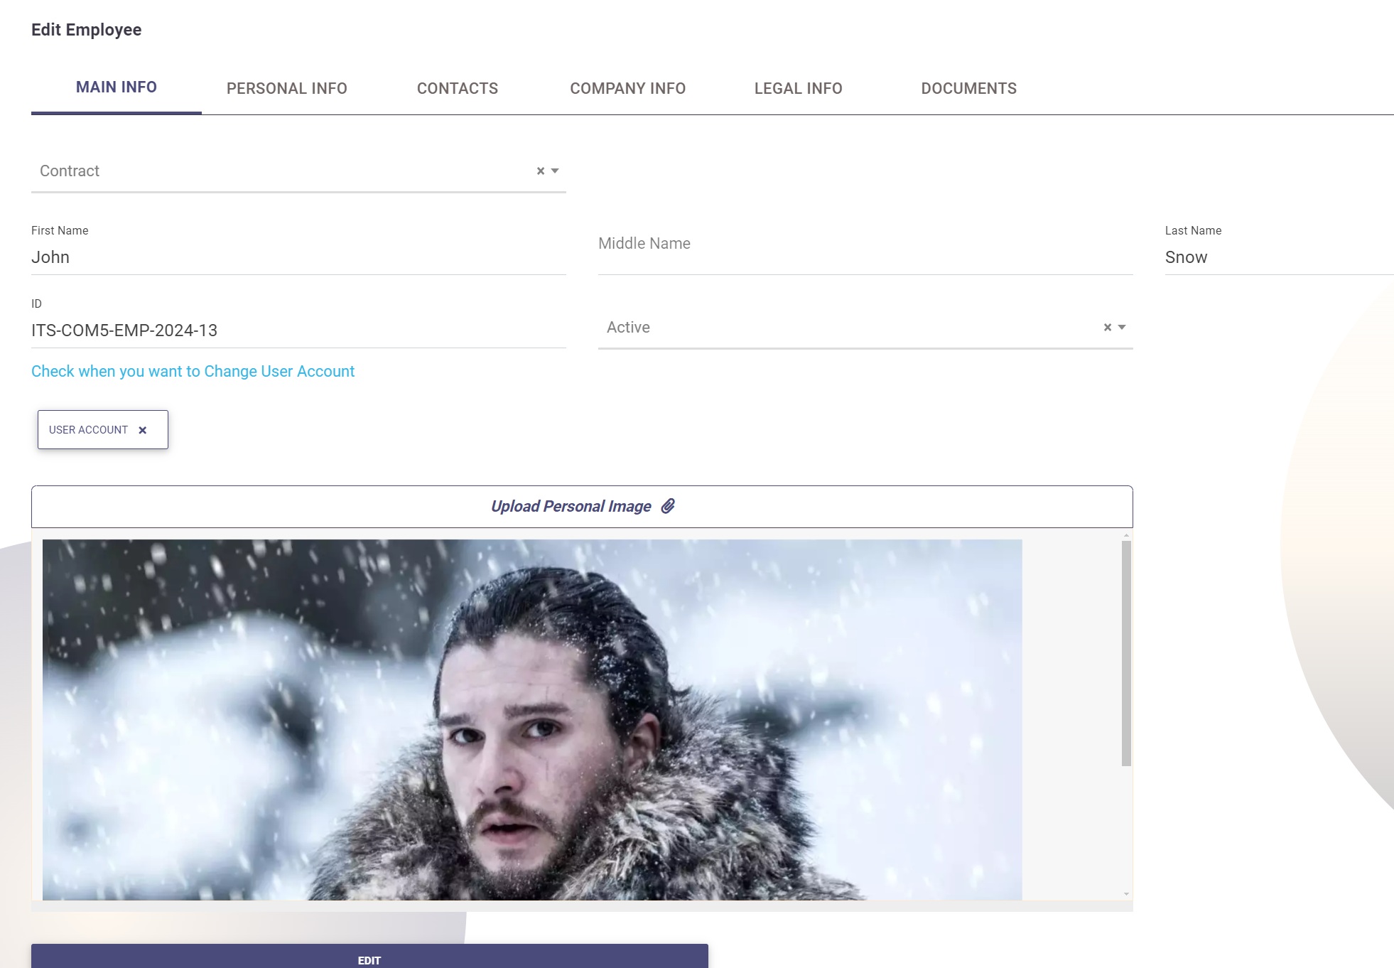Click the Upload Personal Image button
The height and width of the screenshot is (968, 1394).
click(571, 506)
